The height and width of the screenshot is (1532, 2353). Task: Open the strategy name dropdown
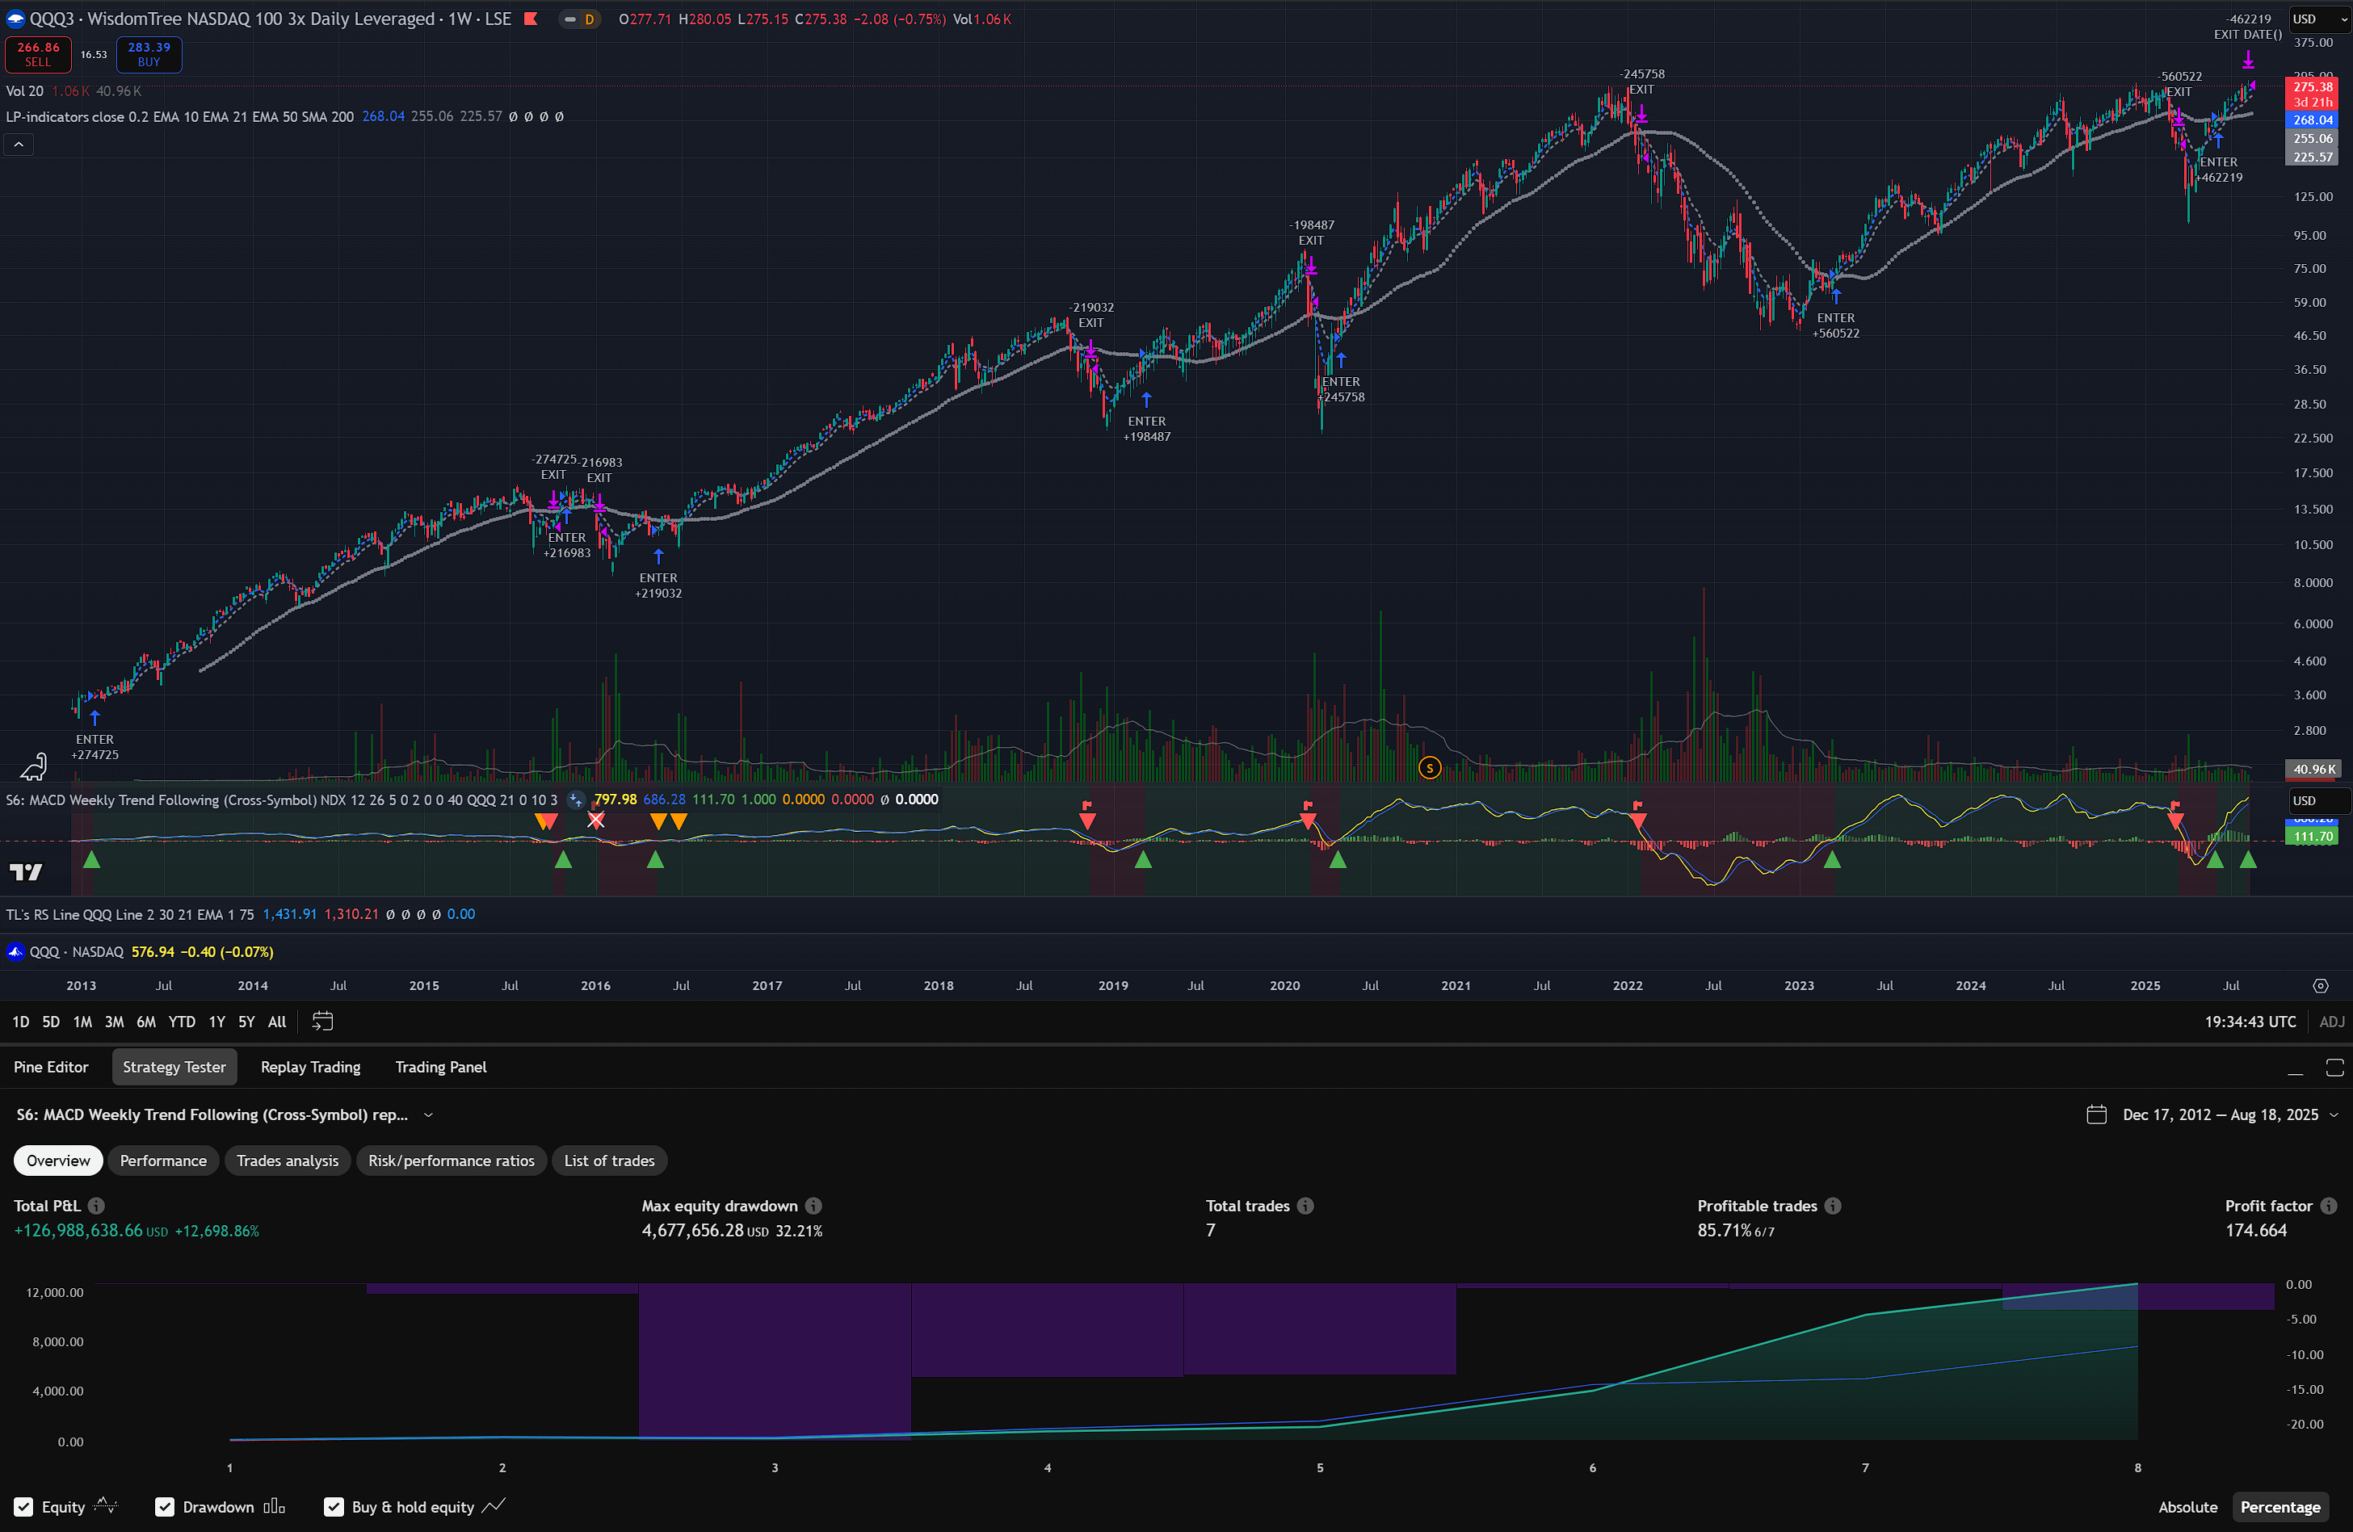(428, 1114)
